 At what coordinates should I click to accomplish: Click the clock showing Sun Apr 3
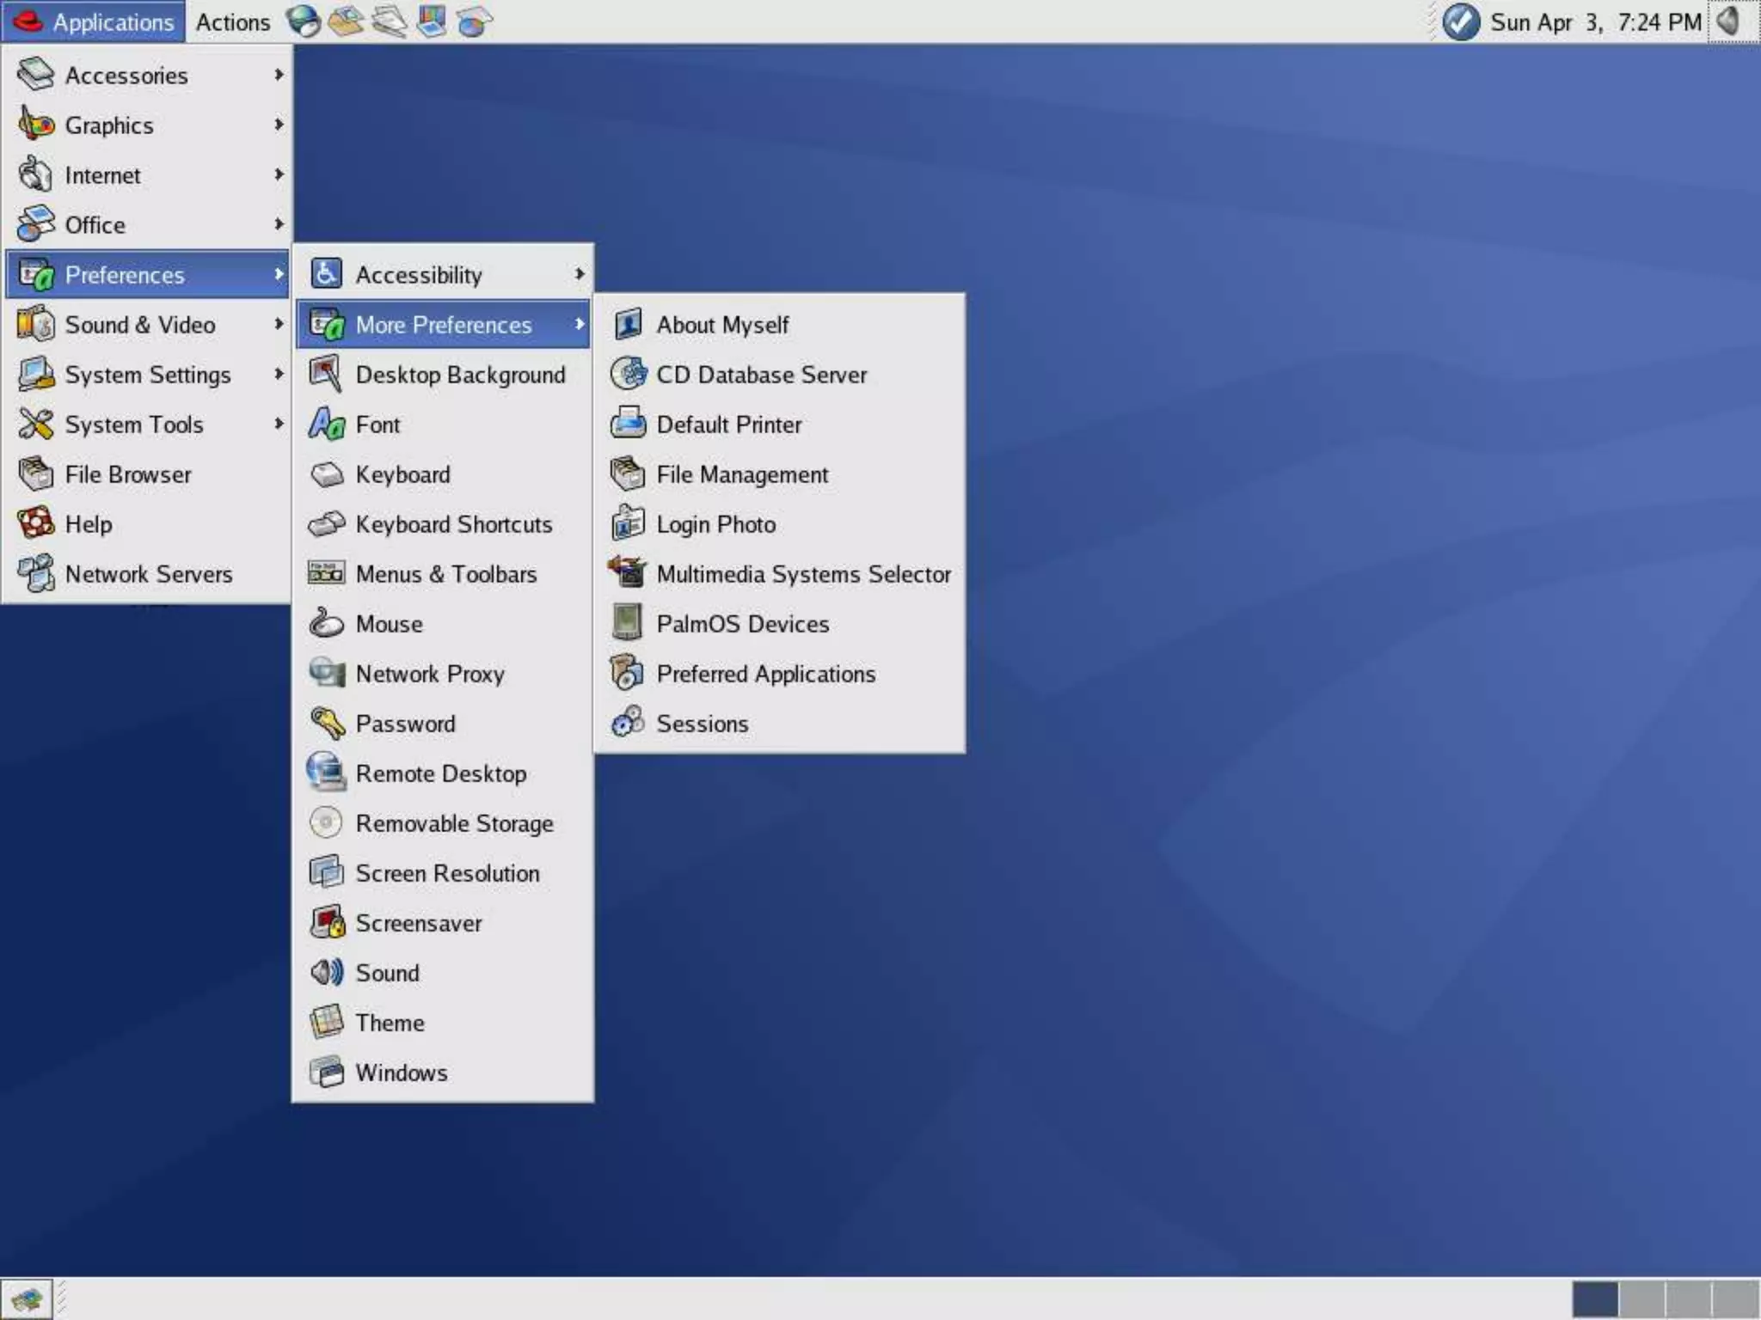point(1595,21)
